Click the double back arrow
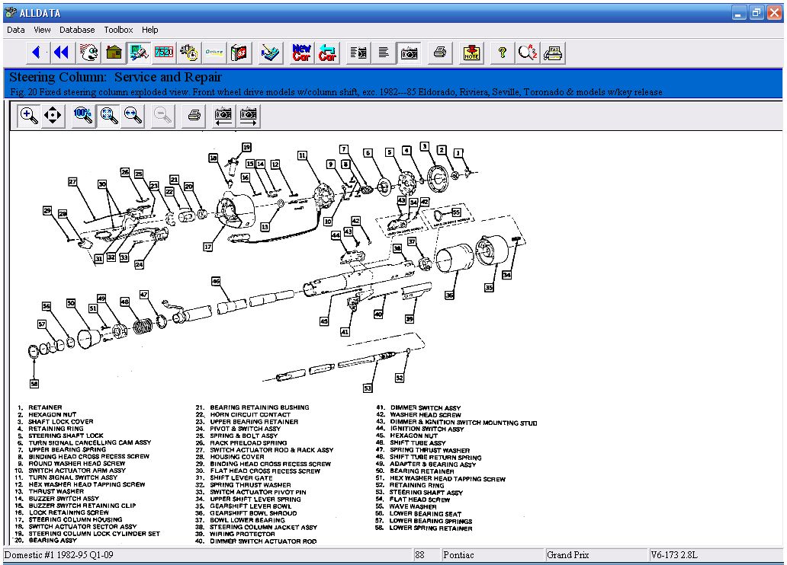Screen dimensions: 787x565 [x=60, y=53]
